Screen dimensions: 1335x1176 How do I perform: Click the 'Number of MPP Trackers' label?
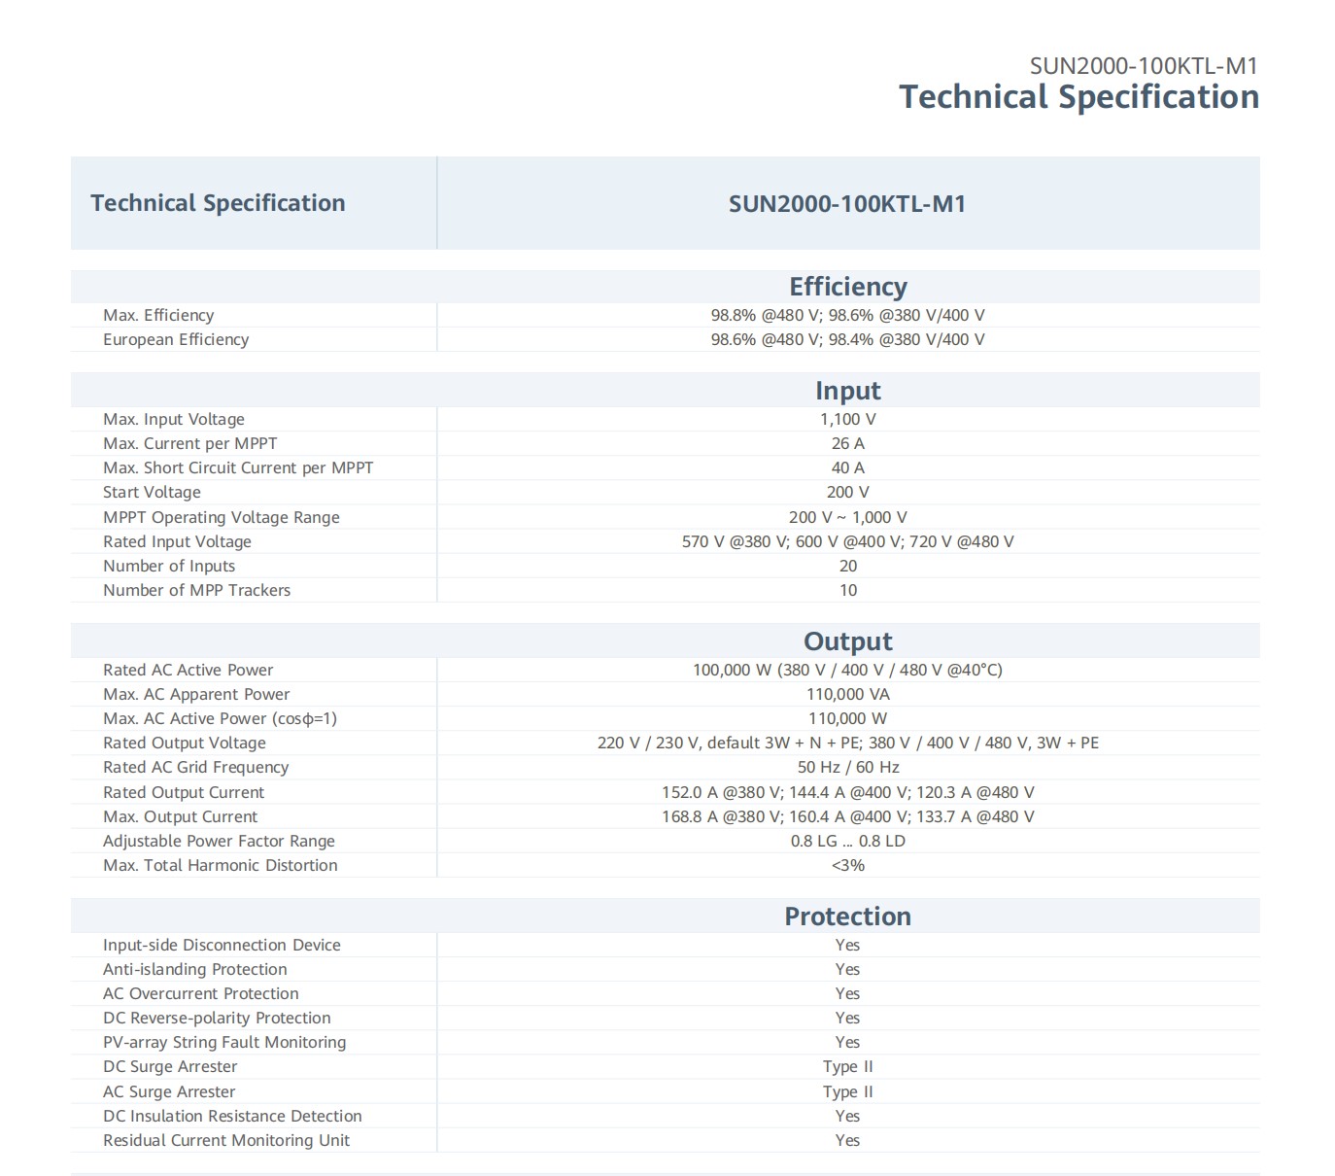coord(197,590)
